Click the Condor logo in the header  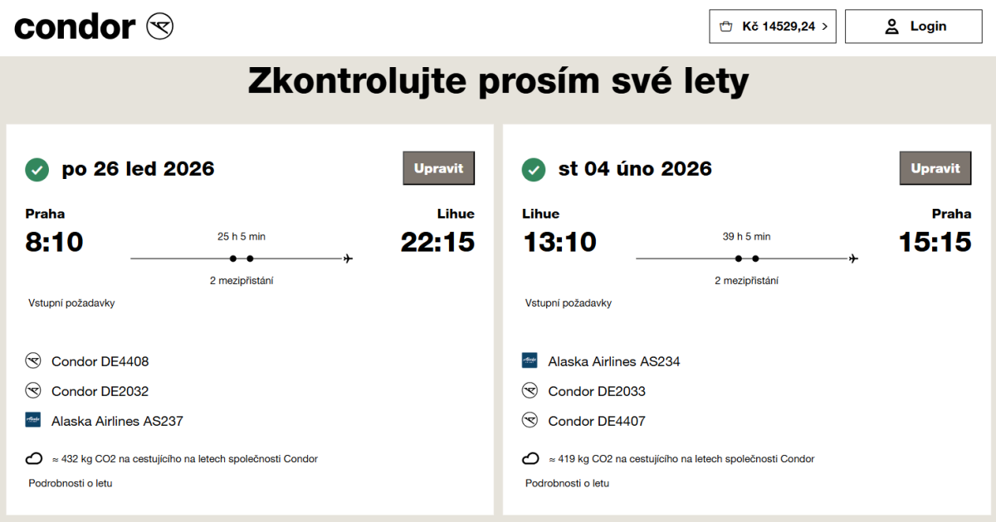(94, 27)
